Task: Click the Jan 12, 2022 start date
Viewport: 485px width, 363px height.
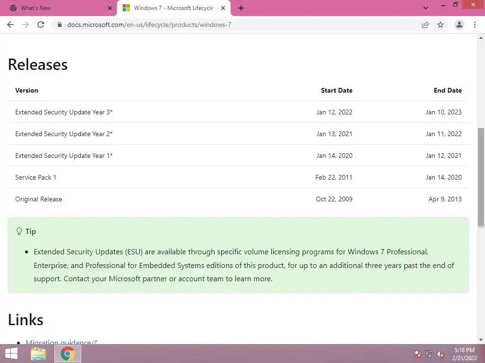Action: [334, 112]
